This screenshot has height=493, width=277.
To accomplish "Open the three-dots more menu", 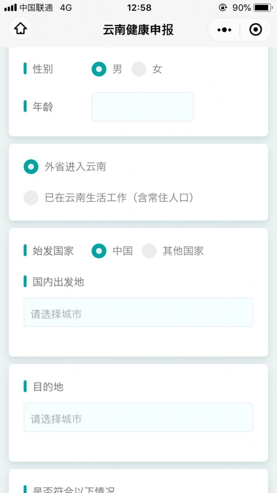I will tap(224, 30).
